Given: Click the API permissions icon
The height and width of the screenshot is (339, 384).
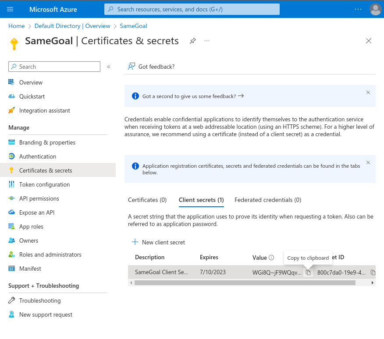Looking at the screenshot, I should (x=11, y=198).
